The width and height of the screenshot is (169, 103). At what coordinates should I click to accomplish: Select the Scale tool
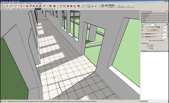[40, 6]
